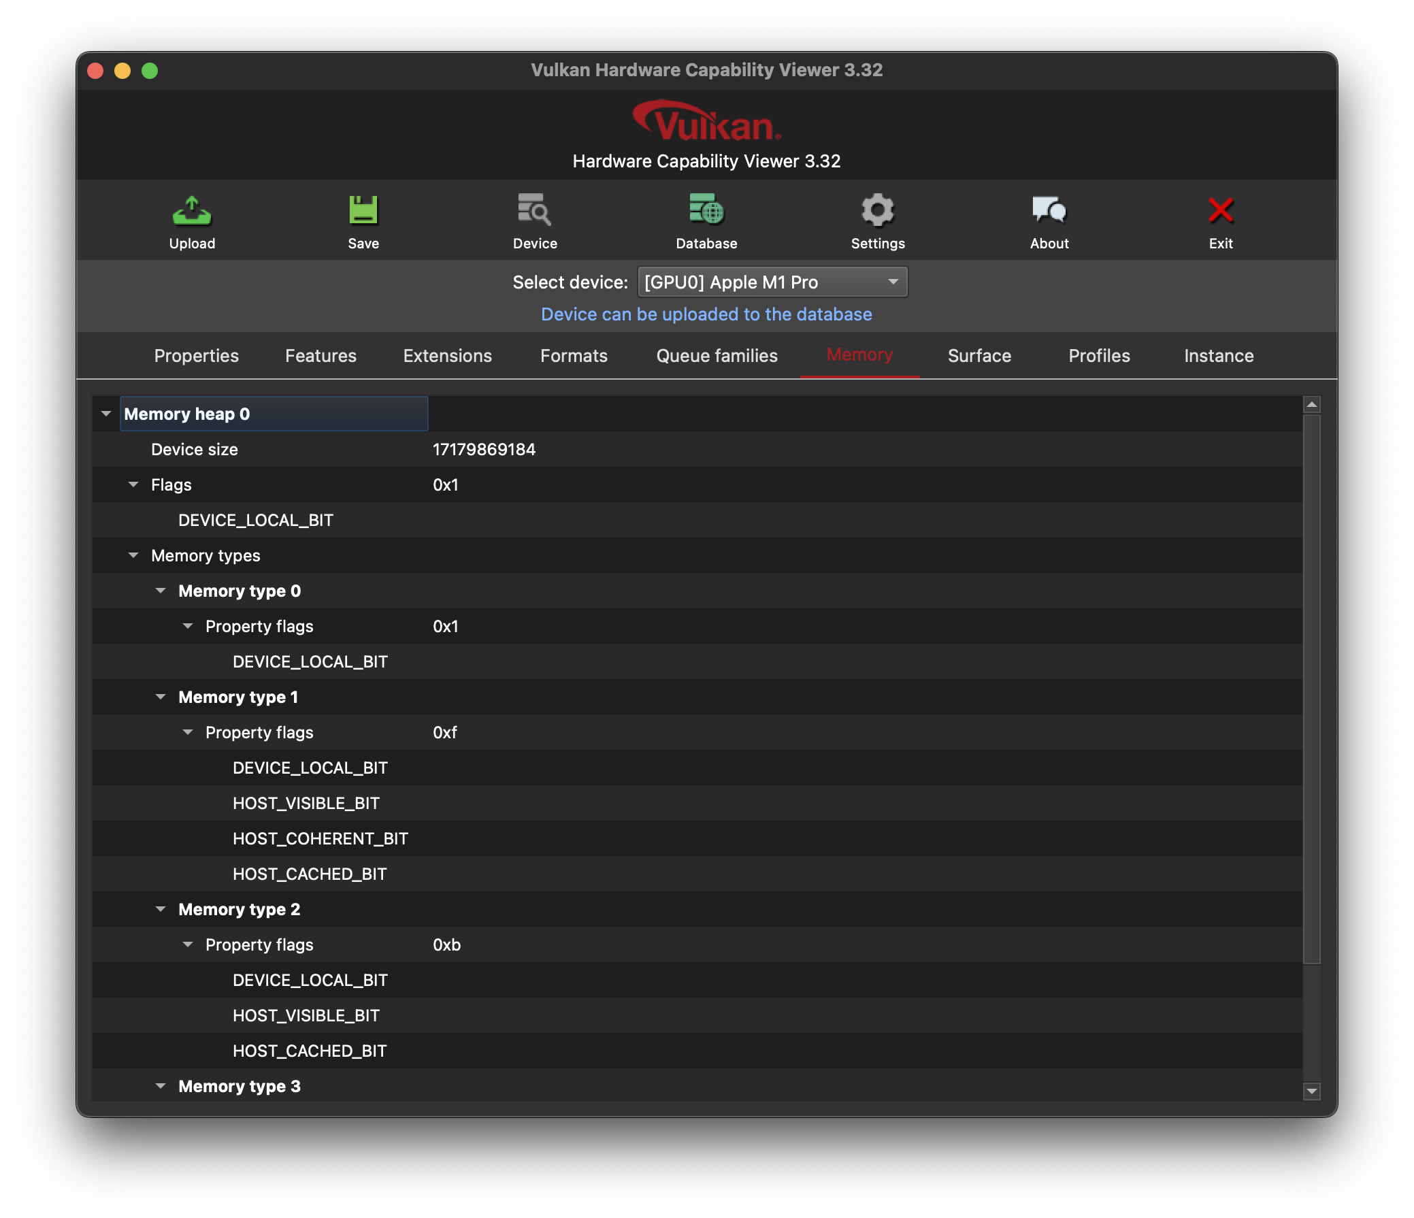Select HOST_CACHED_BIT under Memory type 1

310,874
